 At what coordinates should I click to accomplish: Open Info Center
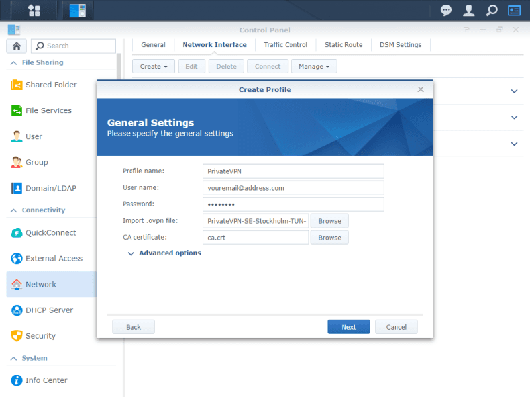(x=46, y=380)
